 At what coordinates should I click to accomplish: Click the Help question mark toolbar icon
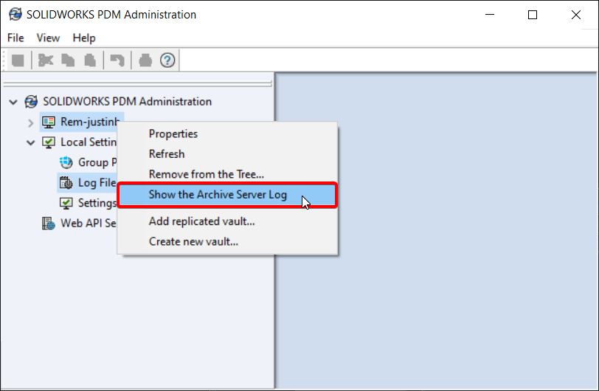point(167,60)
